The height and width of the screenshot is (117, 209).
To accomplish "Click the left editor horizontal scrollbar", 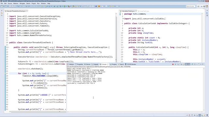I will pos(35,111).
